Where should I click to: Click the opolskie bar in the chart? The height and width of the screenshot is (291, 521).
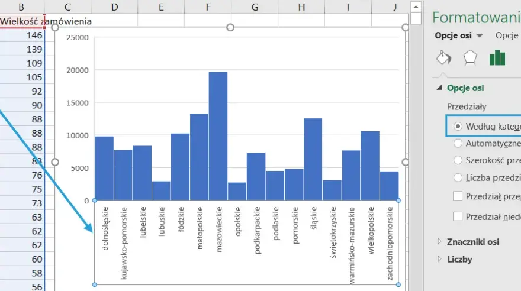[x=237, y=192]
